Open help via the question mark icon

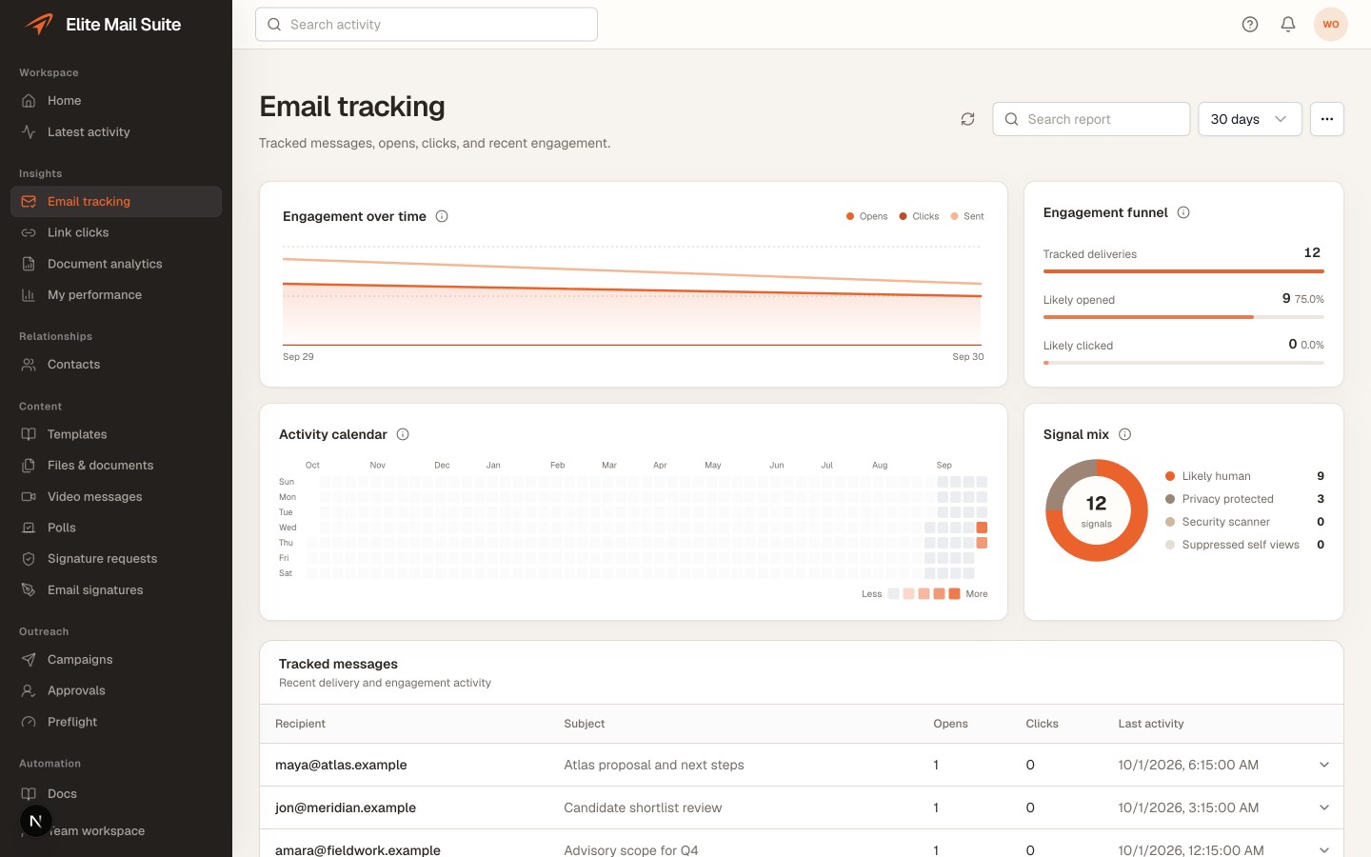pyautogui.click(x=1250, y=25)
